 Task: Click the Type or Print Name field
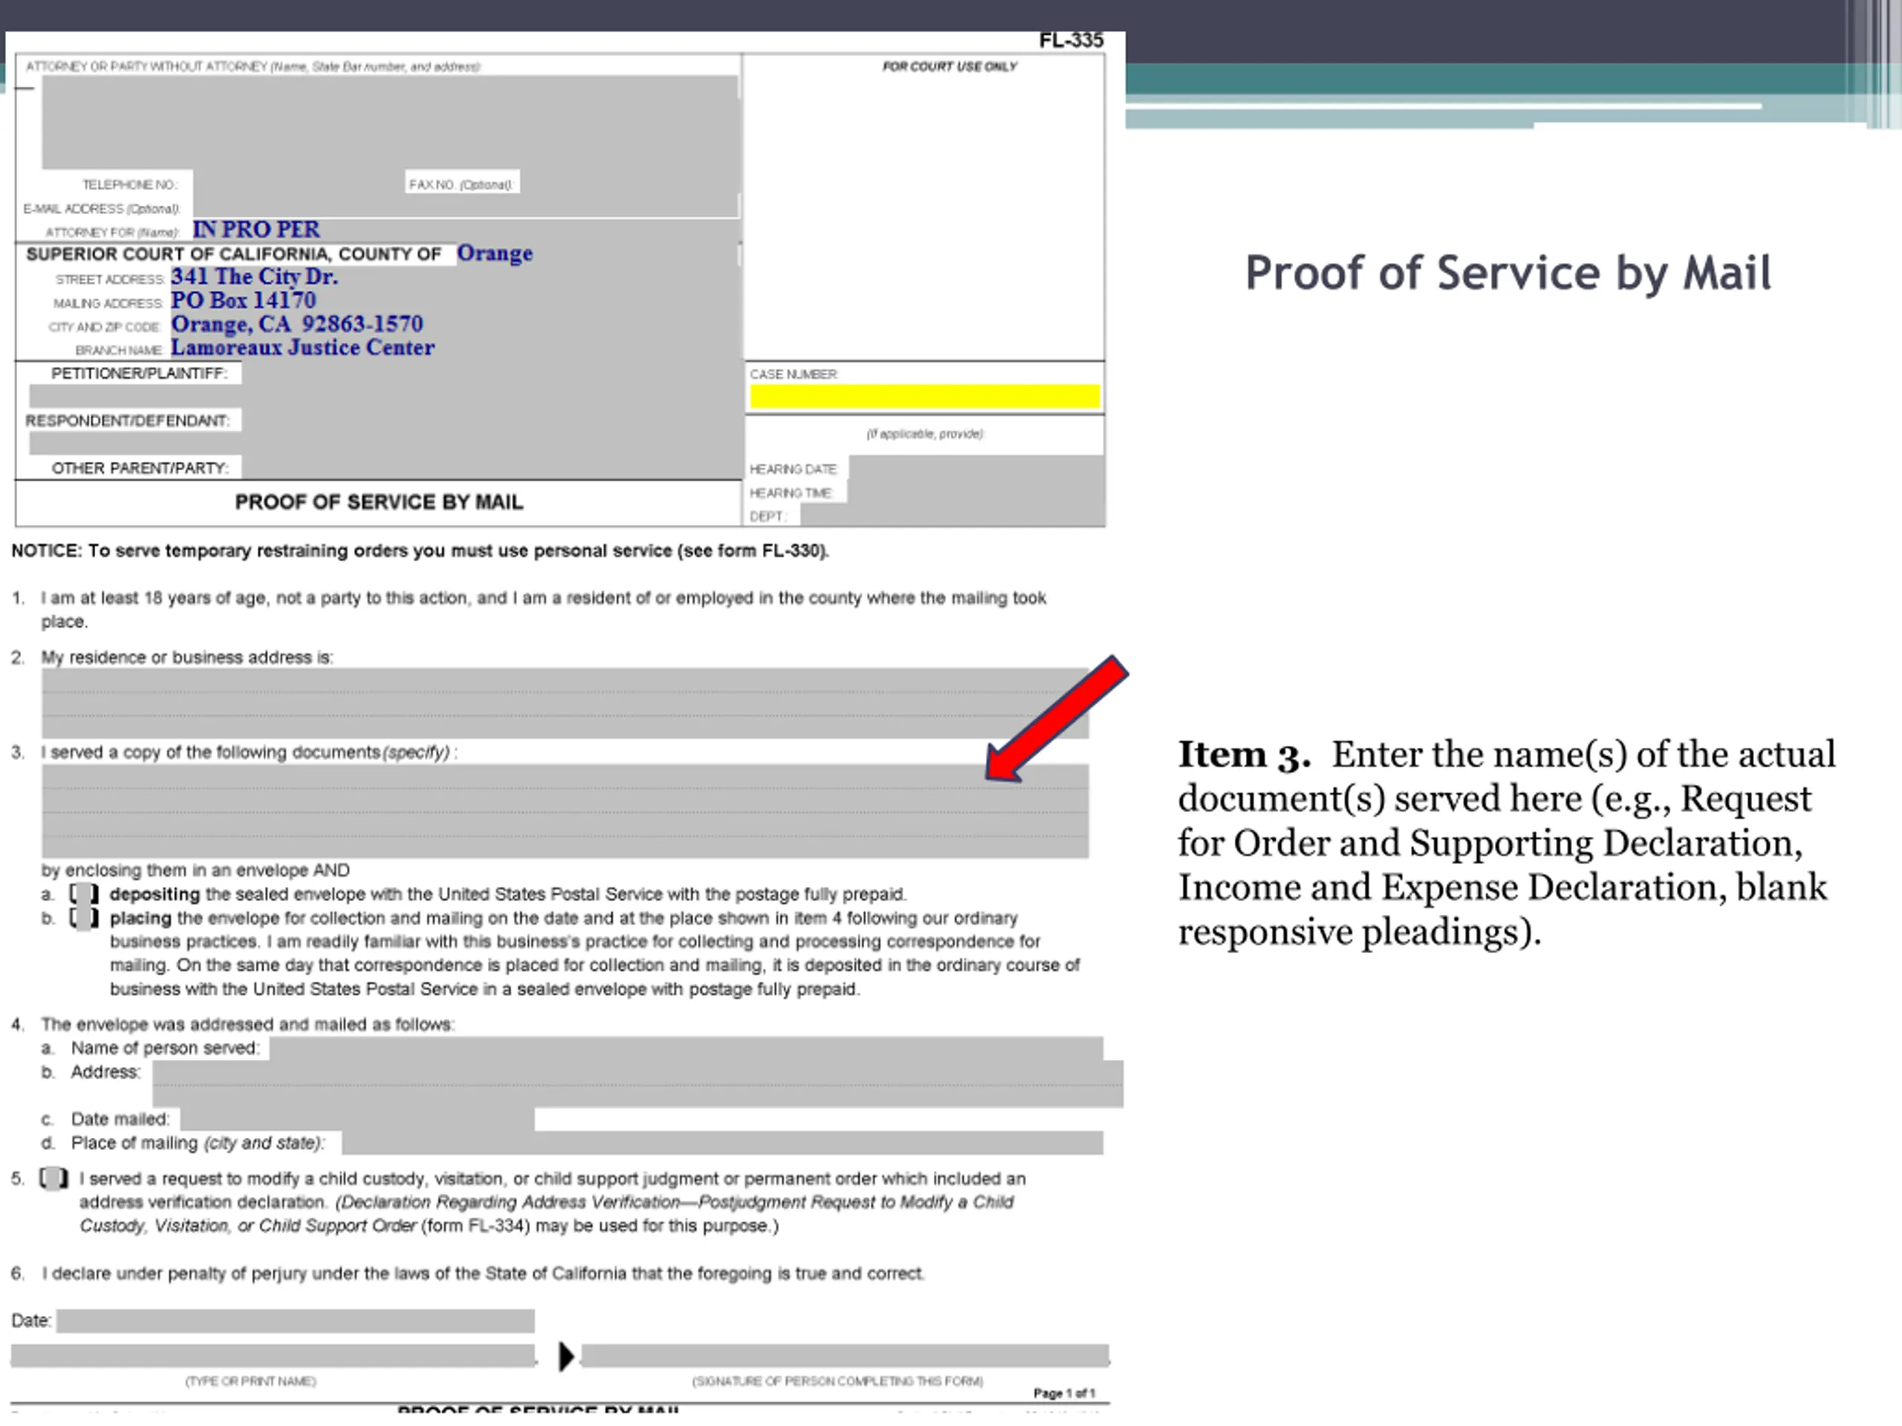click(x=273, y=1355)
